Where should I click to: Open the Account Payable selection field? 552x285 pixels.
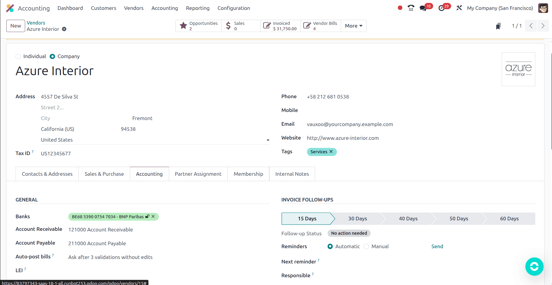click(169, 243)
